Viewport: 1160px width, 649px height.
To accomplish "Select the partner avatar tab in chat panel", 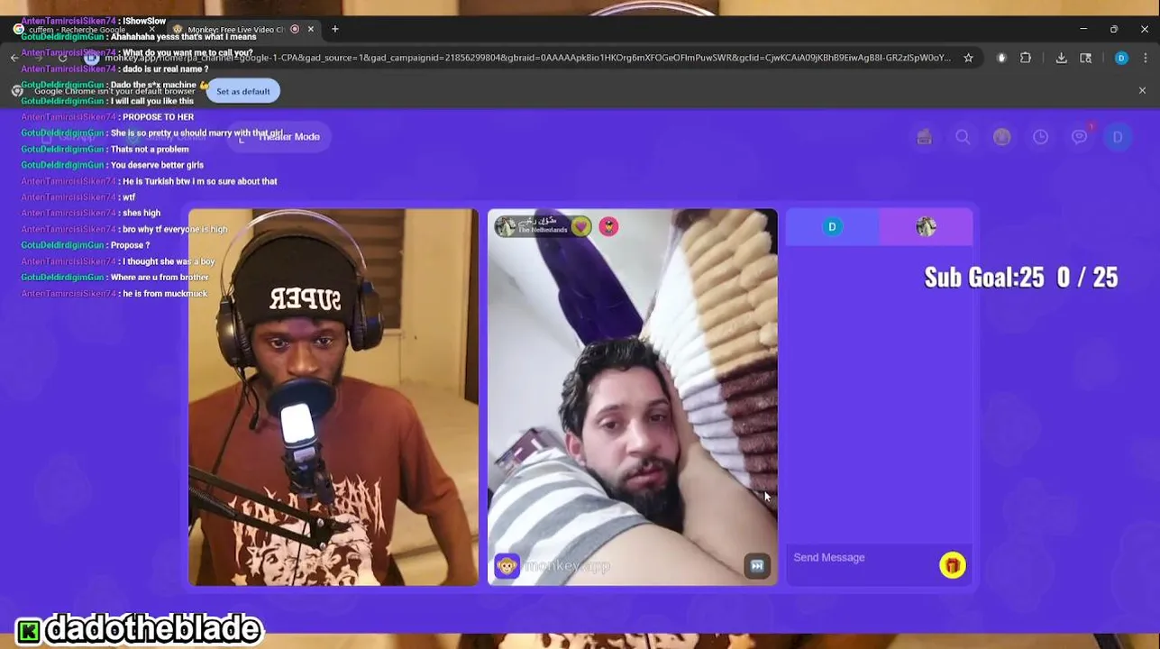I will click(926, 227).
